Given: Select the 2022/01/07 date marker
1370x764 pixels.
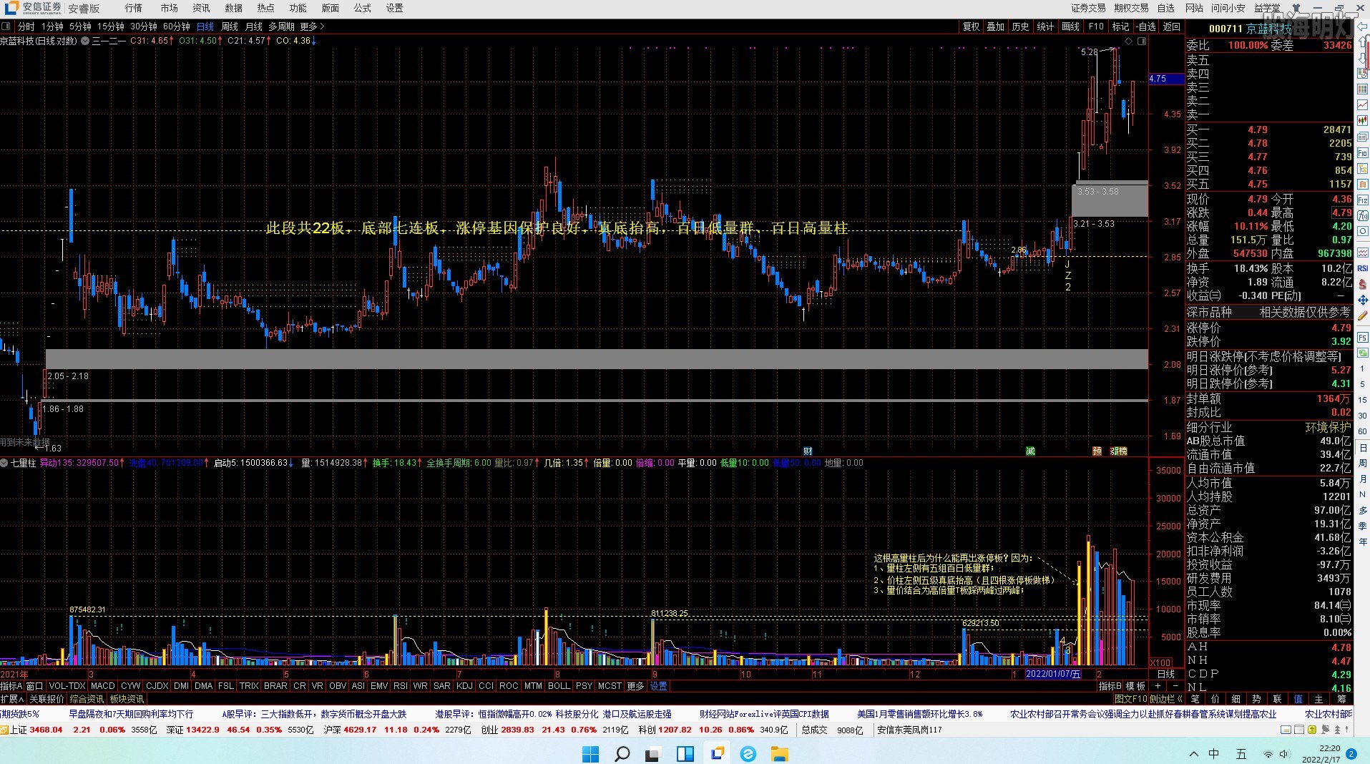Looking at the screenshot, I should click(1052, 674).
